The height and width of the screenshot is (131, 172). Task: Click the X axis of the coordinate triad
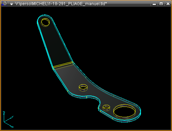pos(9,124)
